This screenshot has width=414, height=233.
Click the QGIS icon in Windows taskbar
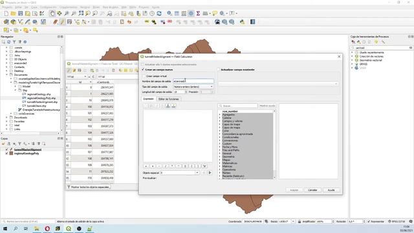pyautogui.click(x=69, y=228)
